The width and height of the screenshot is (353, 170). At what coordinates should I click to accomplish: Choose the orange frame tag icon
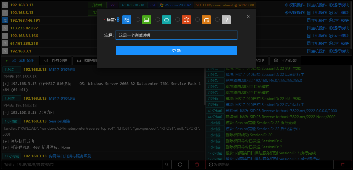[x=206, y=19]
